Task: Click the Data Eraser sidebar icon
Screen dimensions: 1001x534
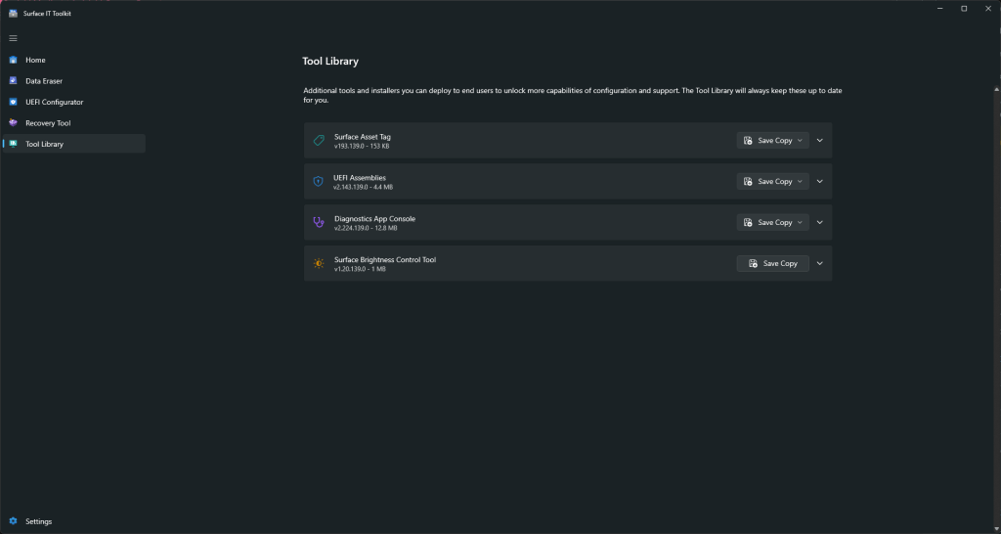Action: click(x=13, y=81)
